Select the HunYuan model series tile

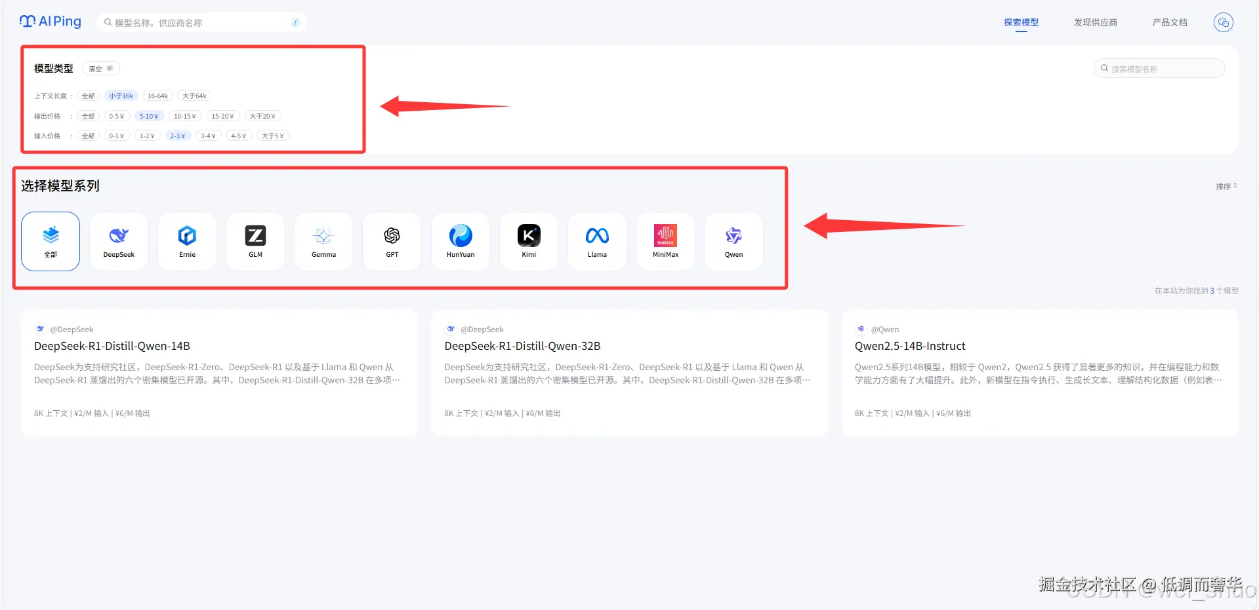coord(461,241)
